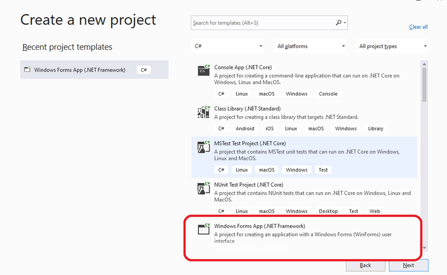Select the Android tag under Class Library
This screenshot has width=447, height=275.
[x=245, y=128]
